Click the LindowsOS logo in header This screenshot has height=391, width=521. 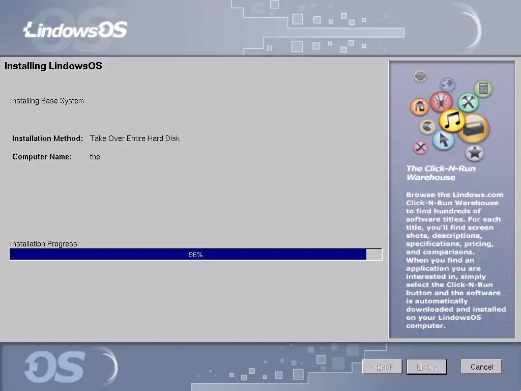(75, 30)
